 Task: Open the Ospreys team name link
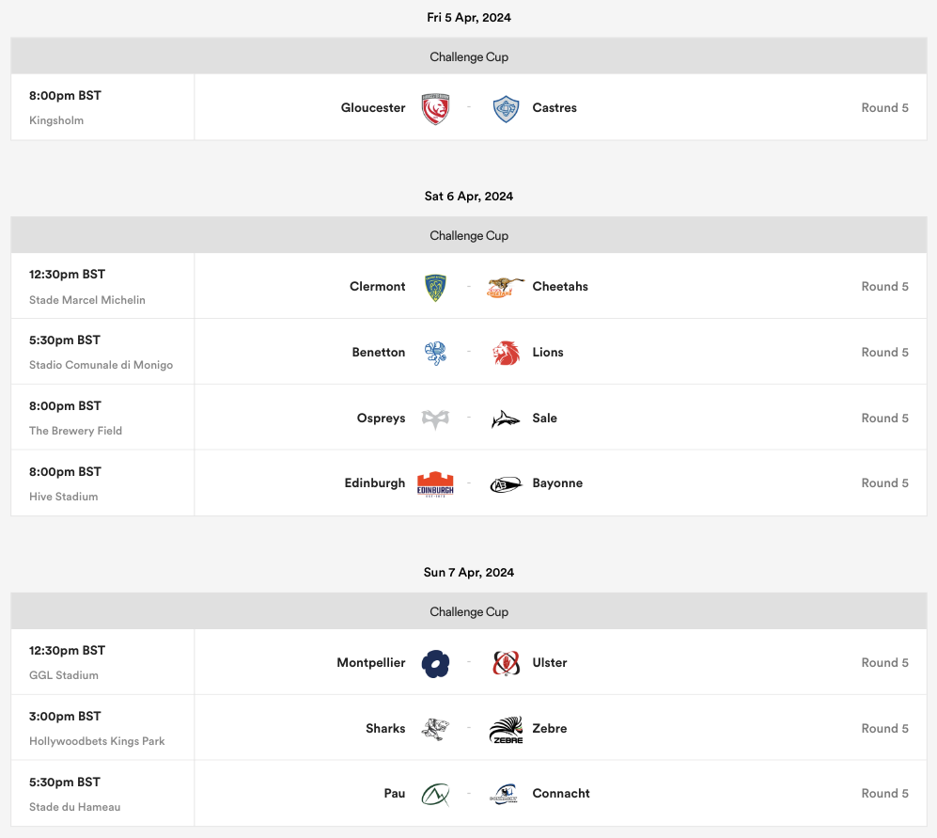coord(381,419)
